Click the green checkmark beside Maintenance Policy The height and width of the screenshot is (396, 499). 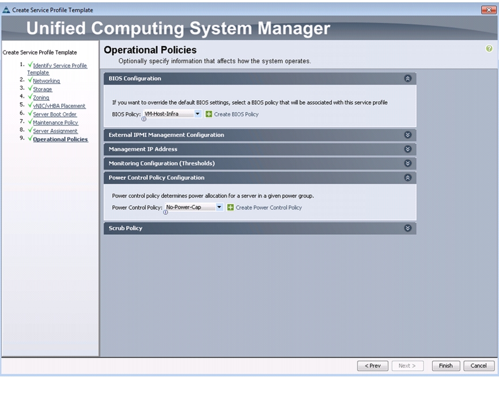pos(30,121)
